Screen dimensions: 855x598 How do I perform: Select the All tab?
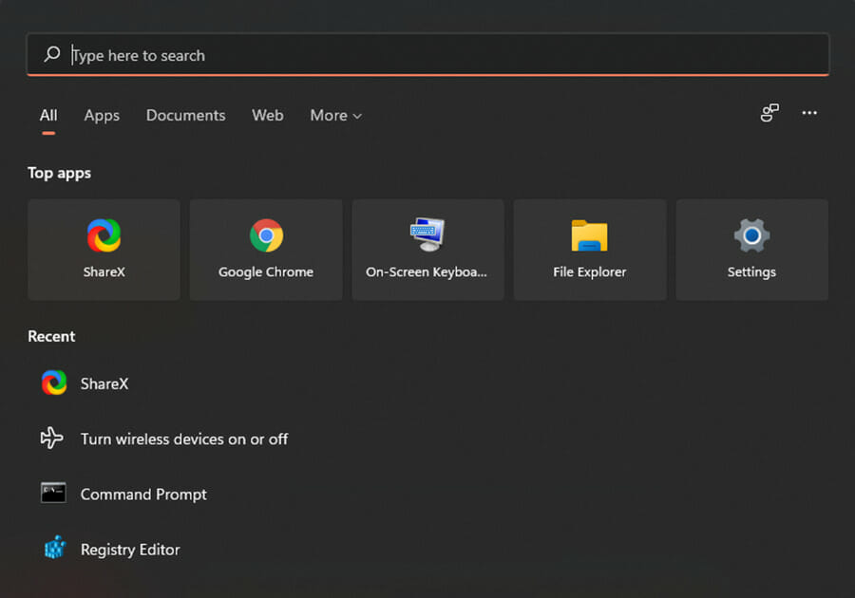[x=48, y=116]
